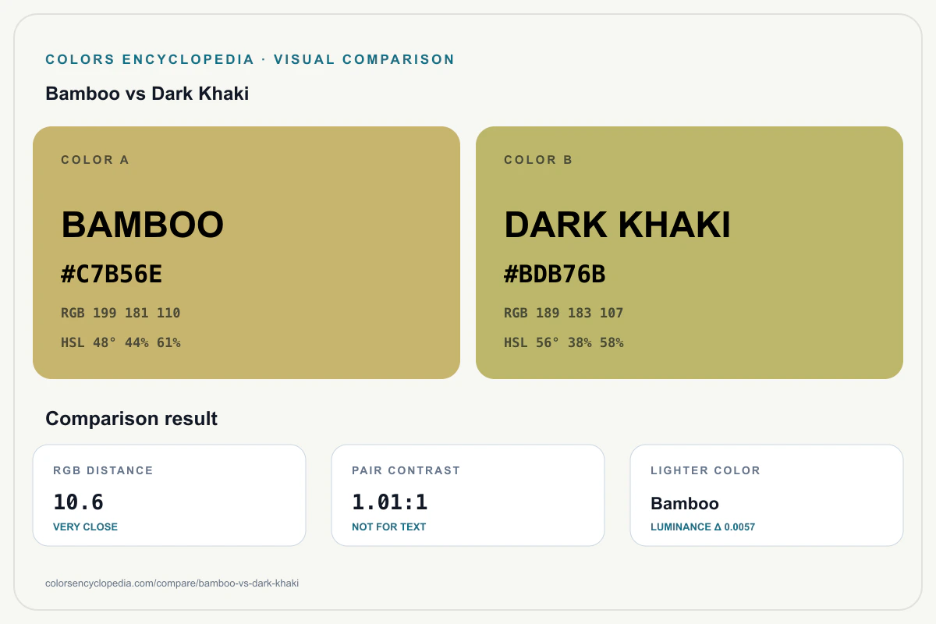
Task: Click the HSL 56° 38% 58% value
Action: pos(564,342)
